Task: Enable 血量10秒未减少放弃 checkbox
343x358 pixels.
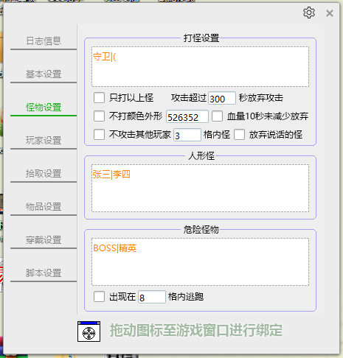Action: 218,116
